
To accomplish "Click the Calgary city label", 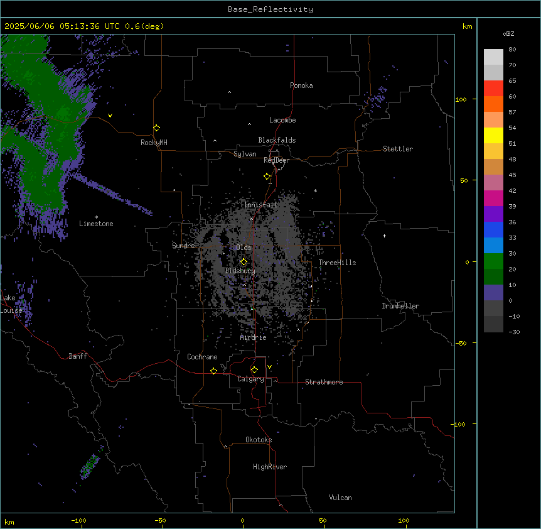I will tap(251, 379).
